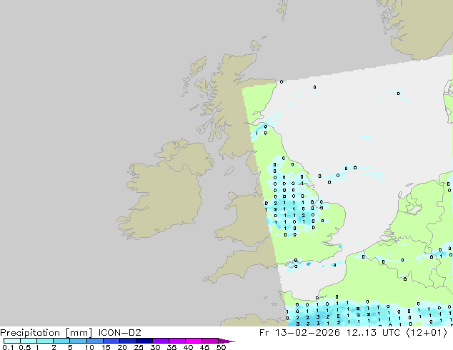Click the 25–30 mm navy legend swatch
This screenshot has width=453, height=350.
pos(144,341)
